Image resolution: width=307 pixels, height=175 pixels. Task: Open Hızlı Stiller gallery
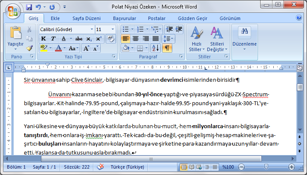click(x=197, y=39)
